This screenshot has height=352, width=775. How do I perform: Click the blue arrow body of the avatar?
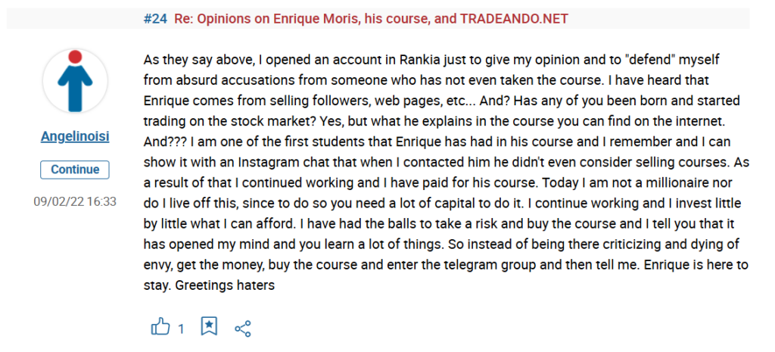click(75, 87)
